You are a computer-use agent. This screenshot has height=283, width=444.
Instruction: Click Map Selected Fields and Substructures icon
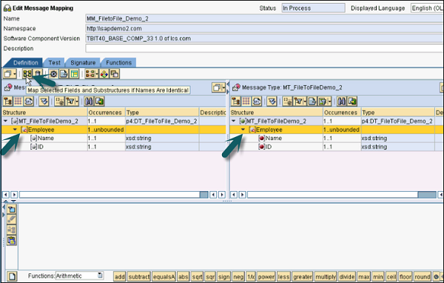27,74
